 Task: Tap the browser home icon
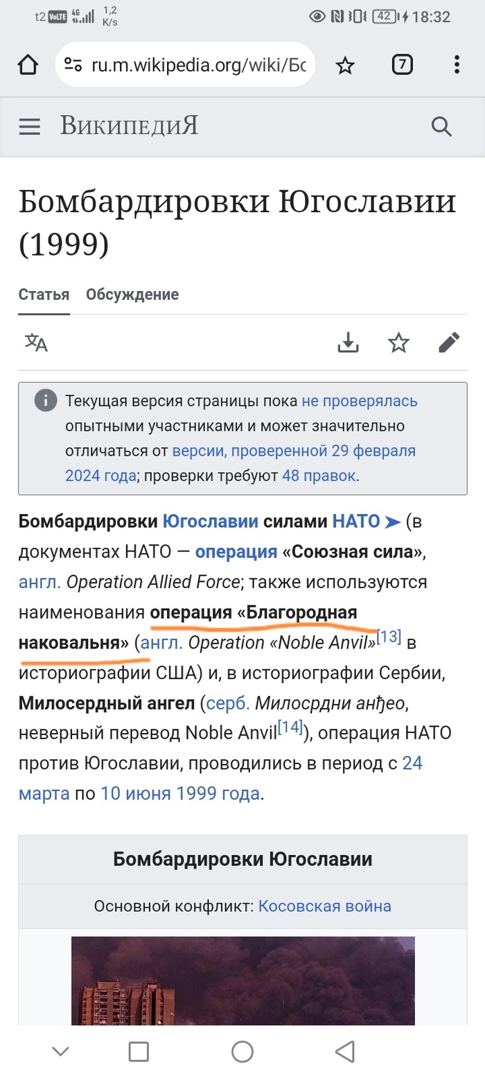[28, 65]
